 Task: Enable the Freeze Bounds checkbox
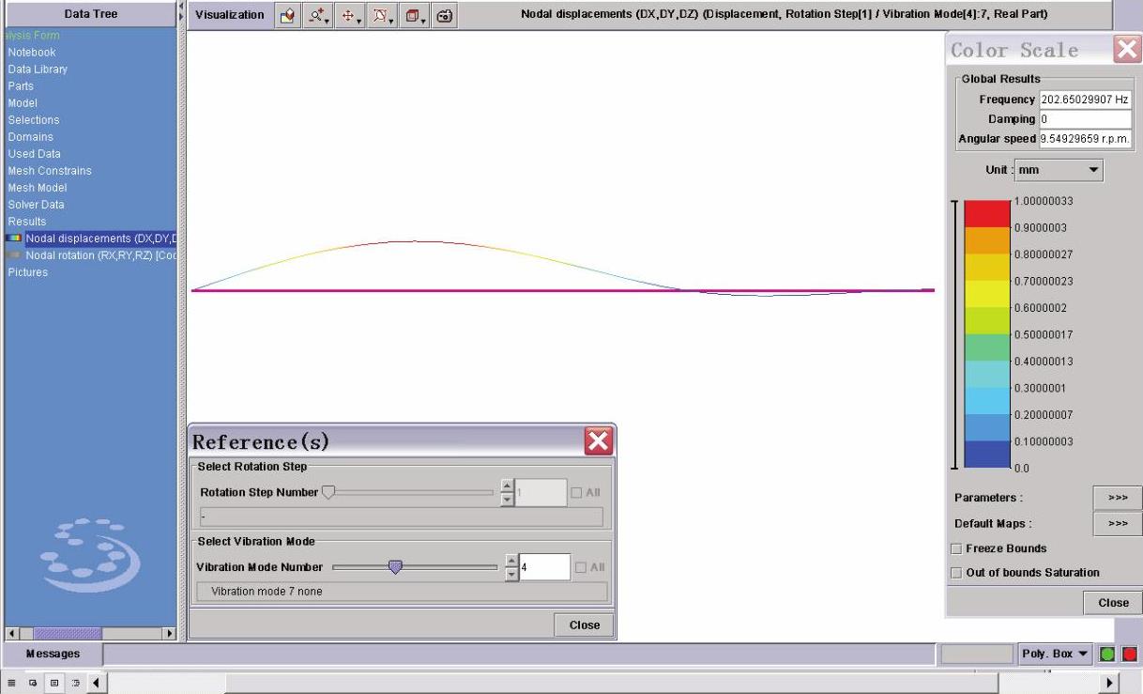click(957, 548)
